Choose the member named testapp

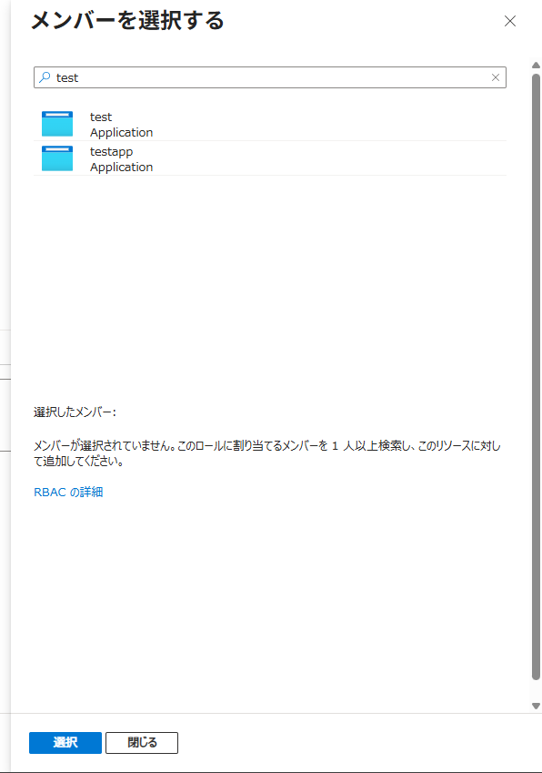pyautogui.click(x=270, y=158)
